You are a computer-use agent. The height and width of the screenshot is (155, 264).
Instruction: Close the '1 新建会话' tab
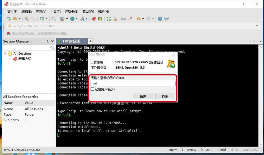click(84, 41)
